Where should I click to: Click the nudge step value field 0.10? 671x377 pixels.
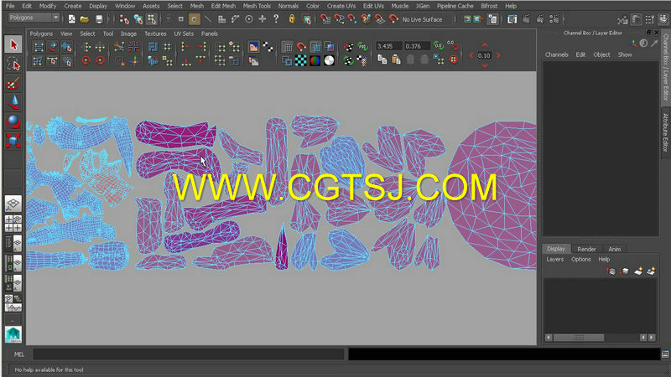coord(485,55)
